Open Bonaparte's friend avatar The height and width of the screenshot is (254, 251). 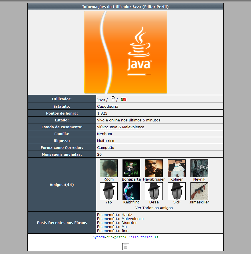tap(131, 168)
